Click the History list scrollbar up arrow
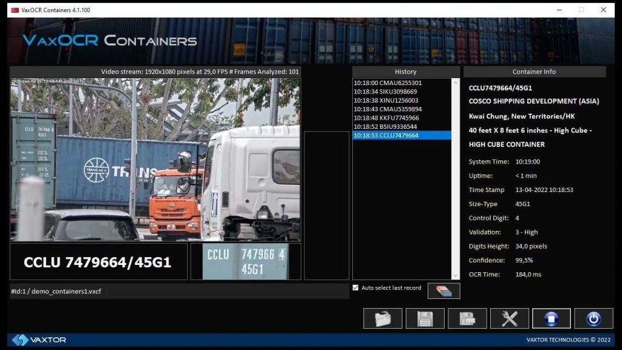The image size is (622, 350). 456,81
